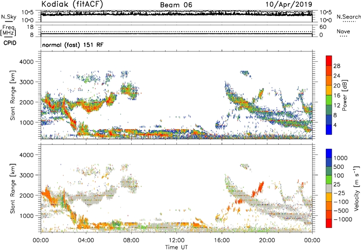Click the 'Freq. [MHz]' axis label

pos(8,31)
